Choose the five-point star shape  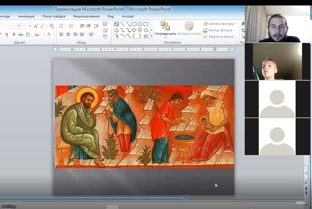[x=146, y=36]
